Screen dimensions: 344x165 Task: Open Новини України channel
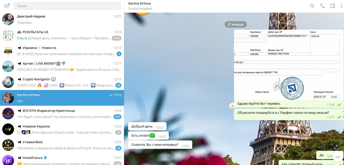62,129
